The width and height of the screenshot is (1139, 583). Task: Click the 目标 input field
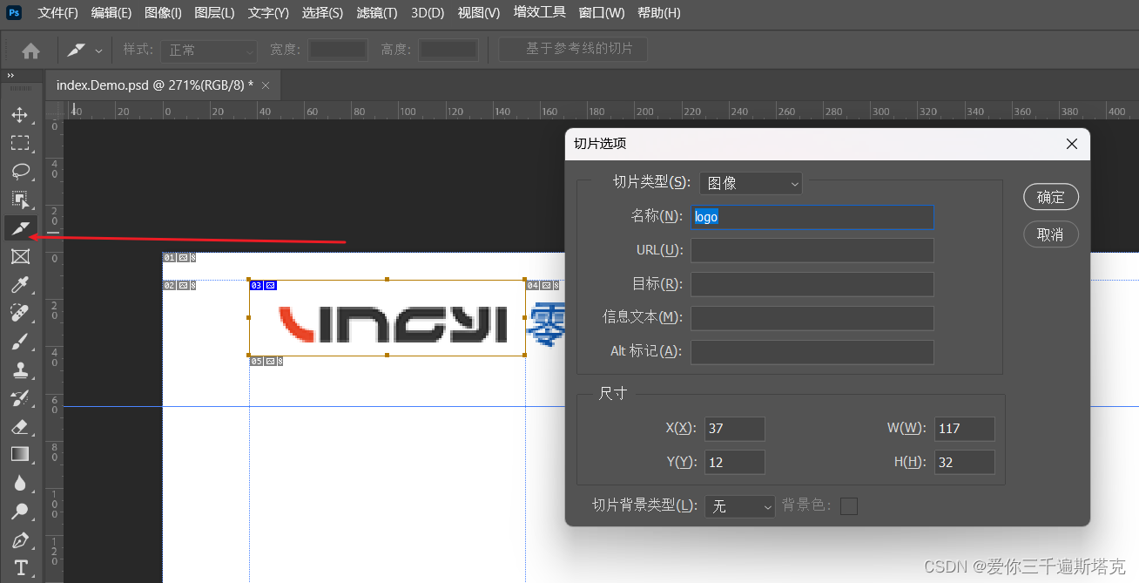point(812,284)
